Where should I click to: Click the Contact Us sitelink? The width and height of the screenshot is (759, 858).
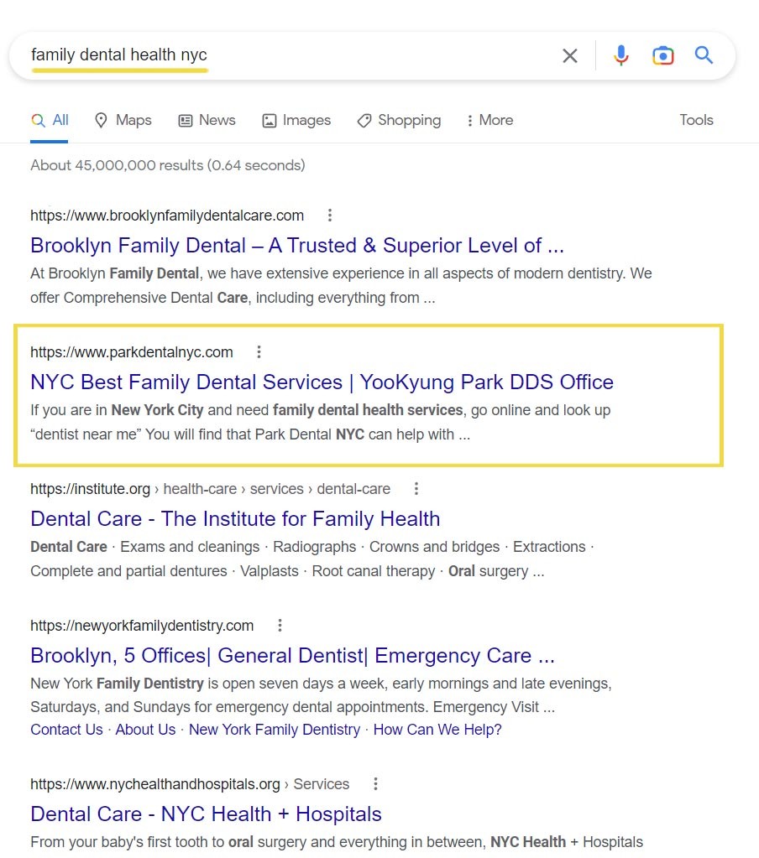(66, 730)
